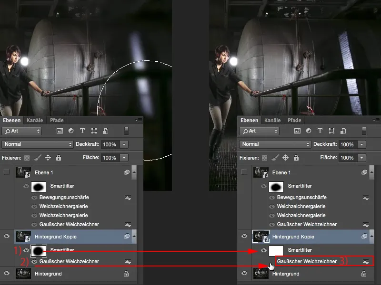Open blend mode Normal dropdown, left panel
Viewport: 381px width, 285px height.
point(38,144)
